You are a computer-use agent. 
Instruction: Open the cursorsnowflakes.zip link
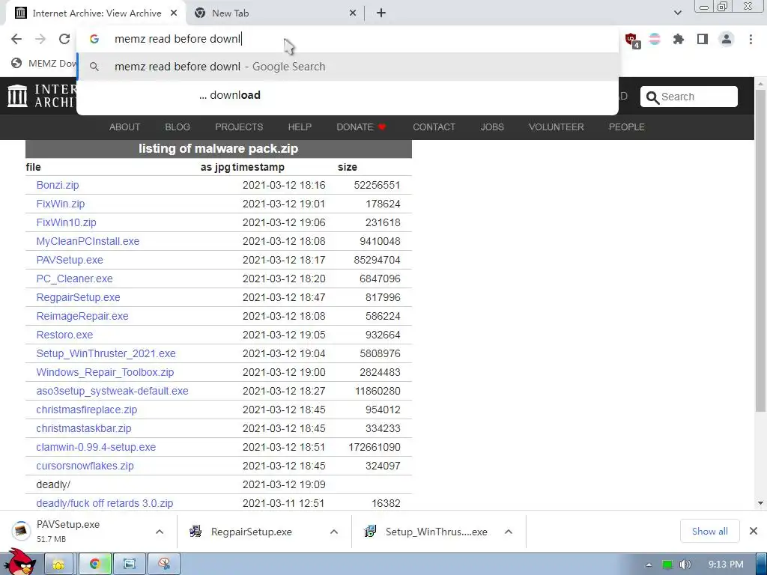pyautogui.click(x=85, y=466)
